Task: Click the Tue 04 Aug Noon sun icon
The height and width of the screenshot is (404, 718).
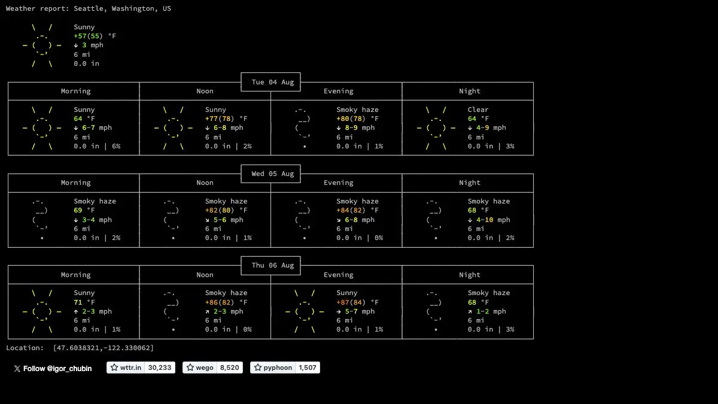Action: [x=174, y=128]
